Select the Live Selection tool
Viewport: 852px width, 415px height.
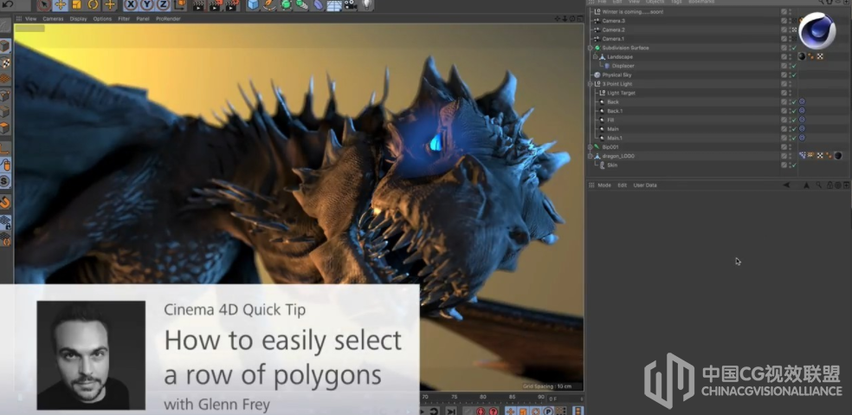tap(44, 5)
